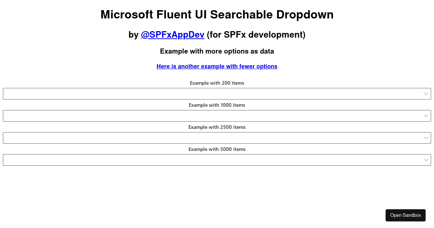Click the word 'Sandbox' in bottom button
Screen dimensions: 434x228
pos(412,215)
